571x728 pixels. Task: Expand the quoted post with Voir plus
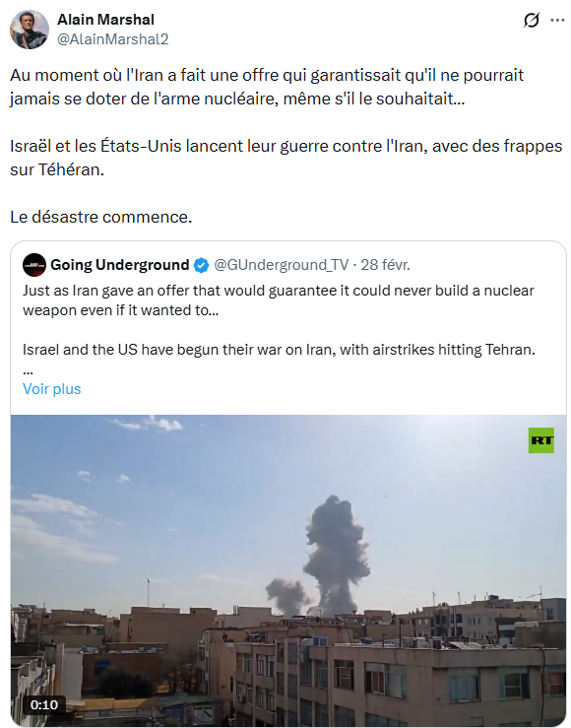pos(52,388)
